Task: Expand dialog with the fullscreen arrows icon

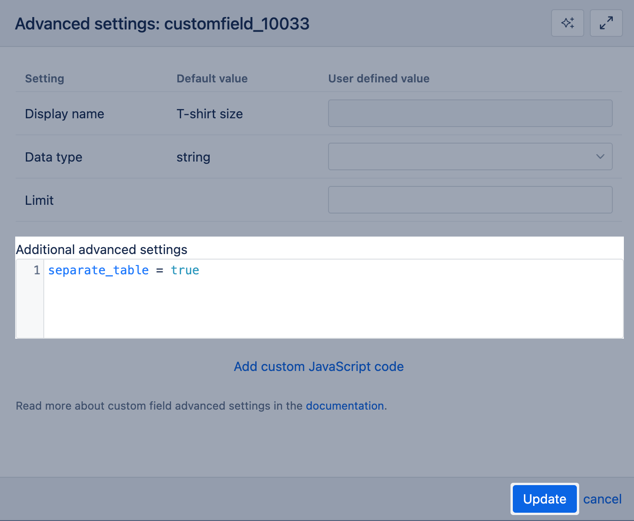Action: 606,23
